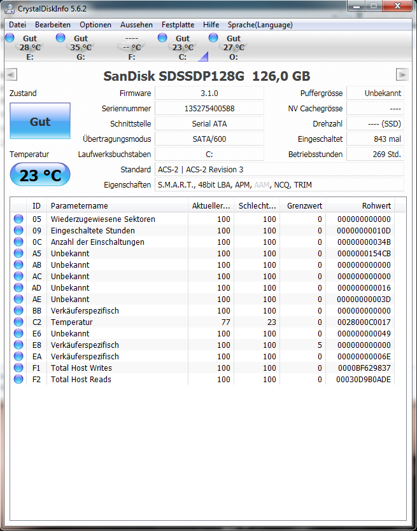Click the status orb for attribute AB
Viewport: 417px width, 531px height.
[18, 265]
